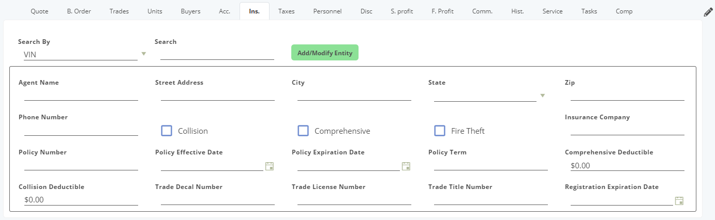The height and width of the screenshot is (220, 715).
Task: Enable the Collision checkbox
Action: (x=167, y=131)
